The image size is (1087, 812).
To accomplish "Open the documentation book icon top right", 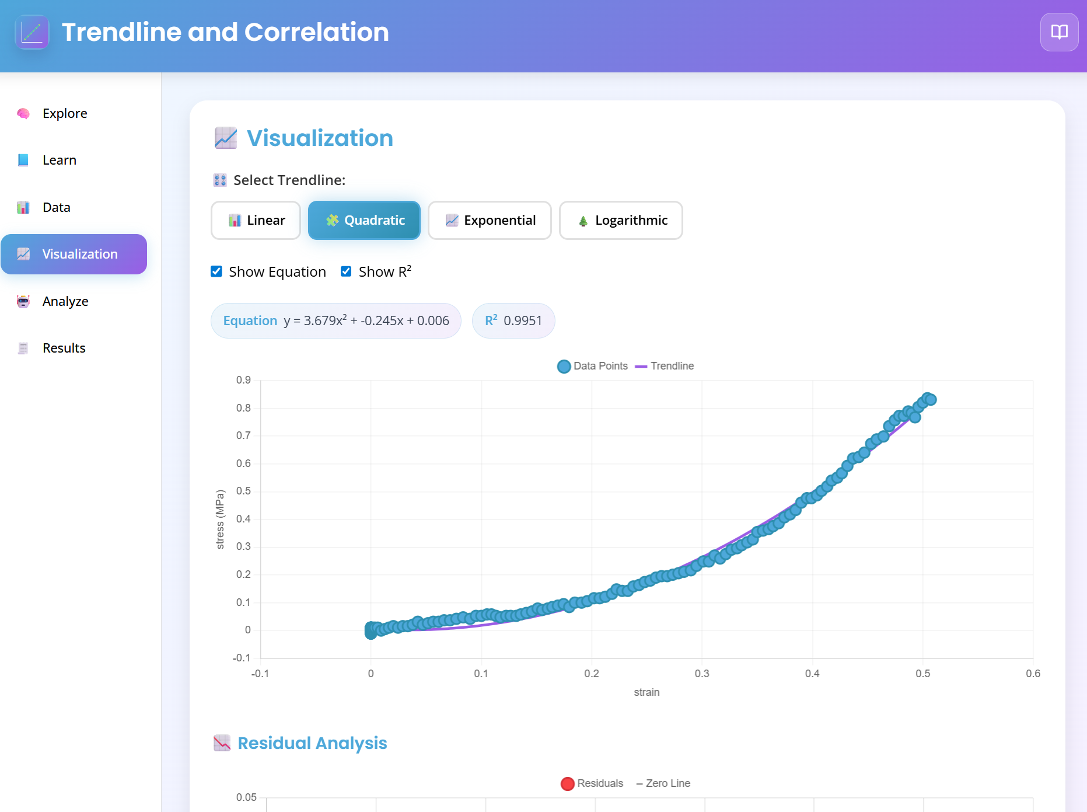I will point(1059,32).
